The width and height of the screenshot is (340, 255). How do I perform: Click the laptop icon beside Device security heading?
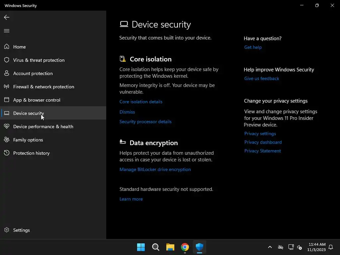pyautogui.click(x=124, y=24)
